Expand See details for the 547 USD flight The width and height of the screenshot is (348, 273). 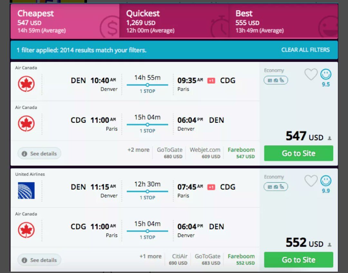[39, 153]
